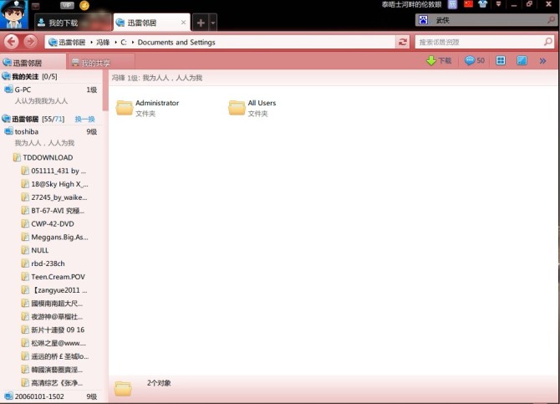Viewport: 560px width, 404px height.
Task: Select the Teen.Cream.POV folder
Action: [x=53, y=277]
